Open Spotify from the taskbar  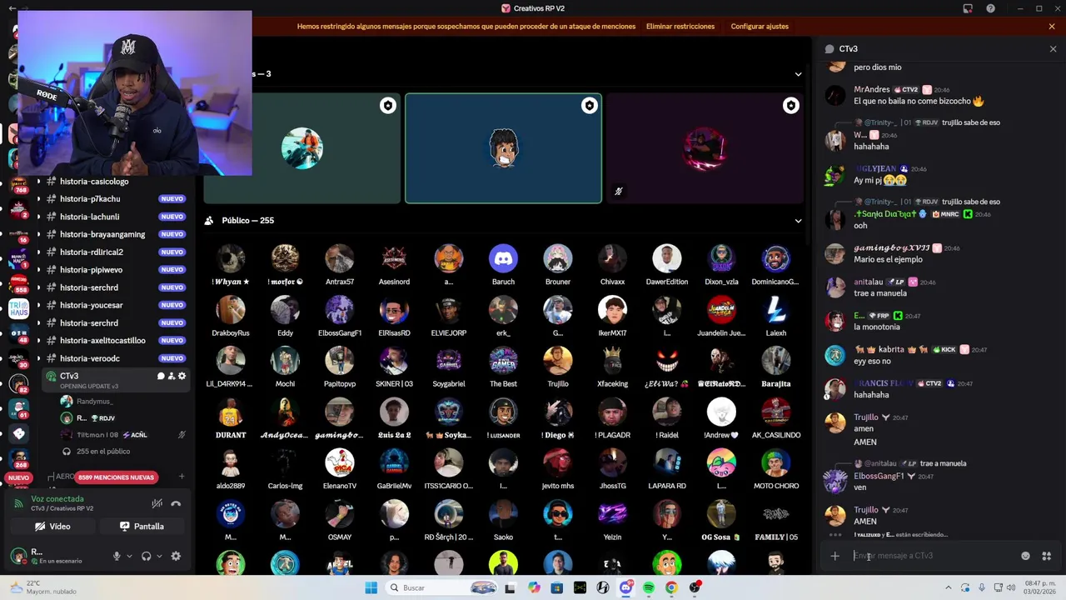(x=649, y=587)
